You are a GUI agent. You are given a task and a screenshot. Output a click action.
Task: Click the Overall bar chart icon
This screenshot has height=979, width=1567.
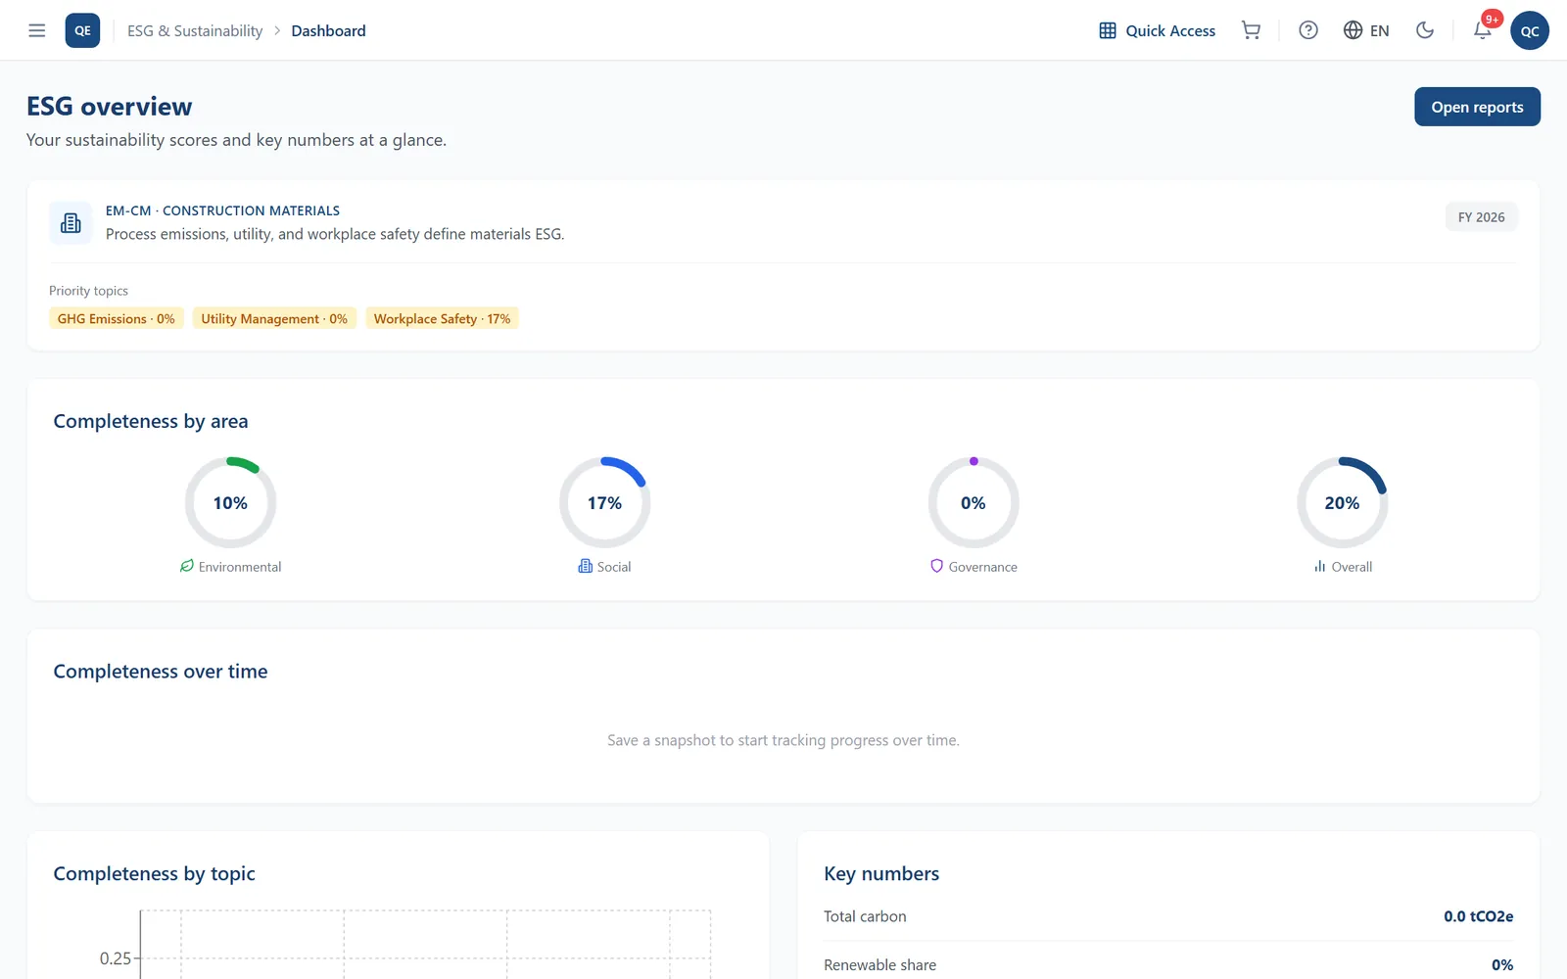[1320, 566]
